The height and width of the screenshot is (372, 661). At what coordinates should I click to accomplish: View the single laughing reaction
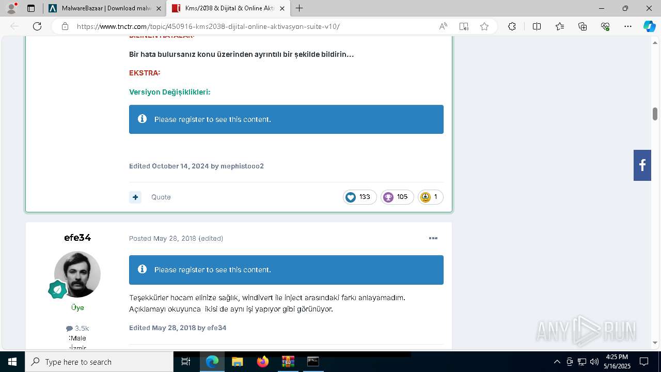tap(431, 197)
